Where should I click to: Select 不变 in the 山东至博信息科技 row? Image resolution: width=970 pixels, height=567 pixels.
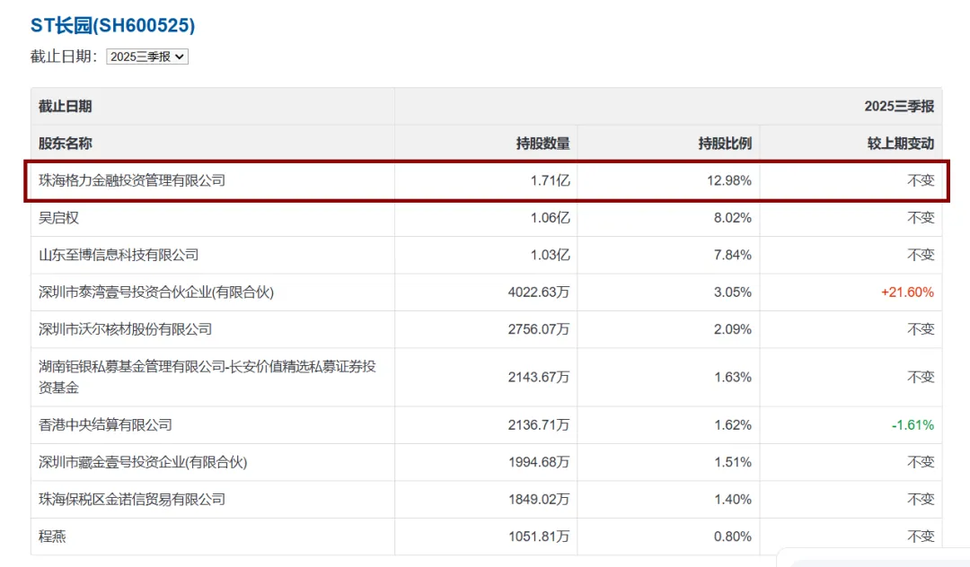click(921, 255)
